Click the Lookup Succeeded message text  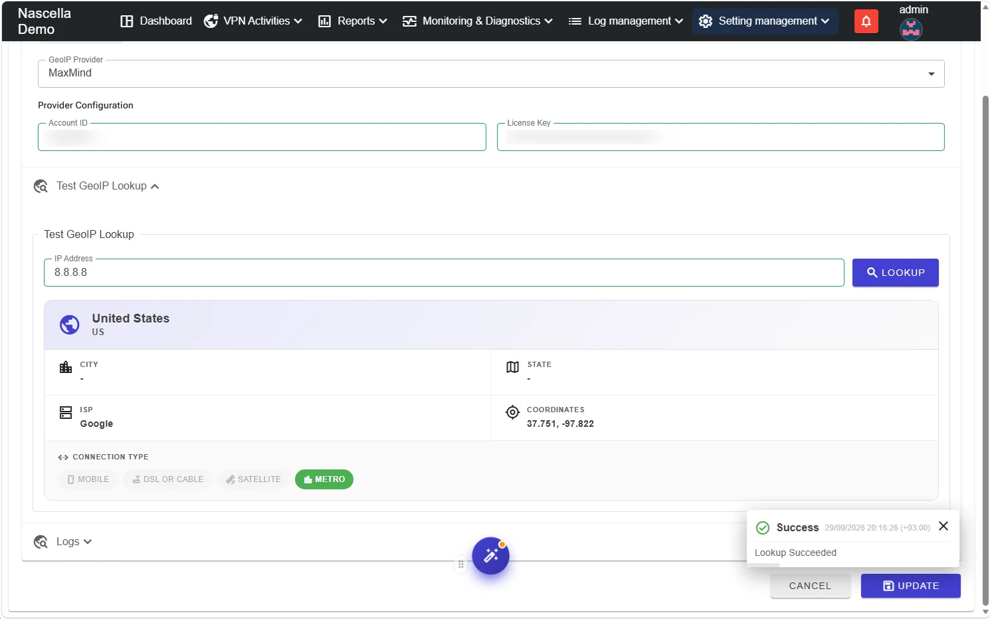click(x=795, y=553)
